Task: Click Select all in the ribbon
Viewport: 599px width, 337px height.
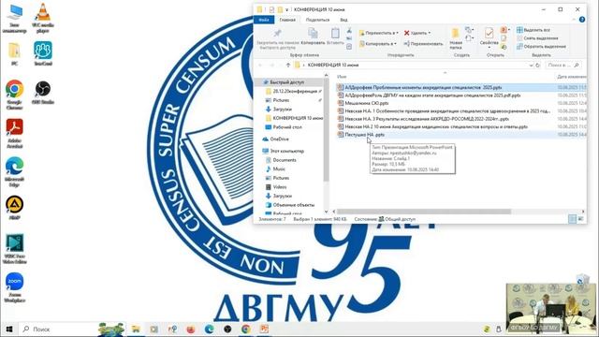Action: (533, 30)
